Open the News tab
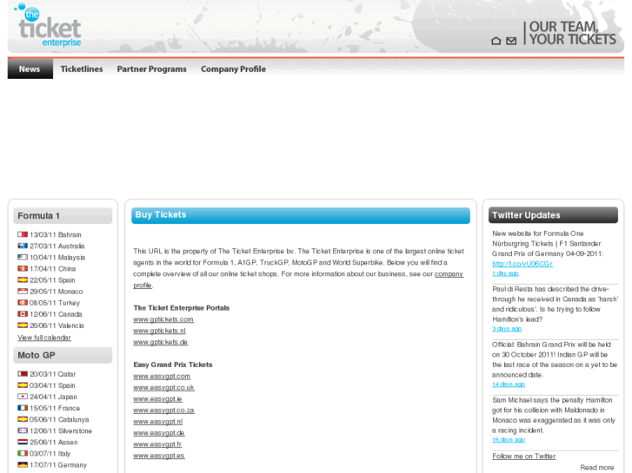632x473 pixels. click(30, 69)
